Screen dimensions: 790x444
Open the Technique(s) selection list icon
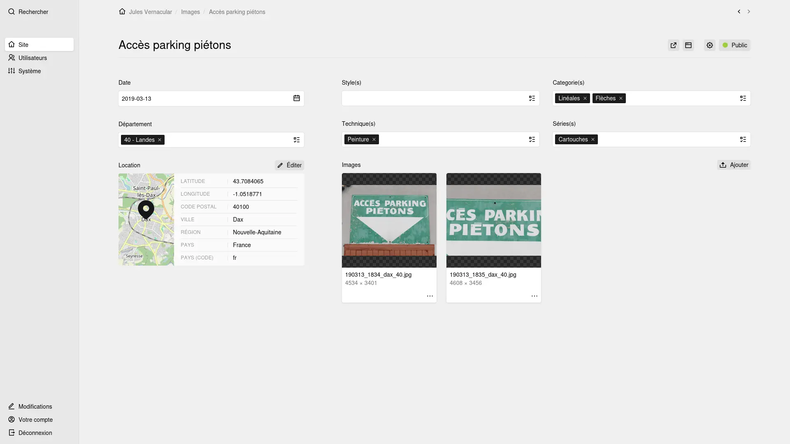[x=532, y=139]
